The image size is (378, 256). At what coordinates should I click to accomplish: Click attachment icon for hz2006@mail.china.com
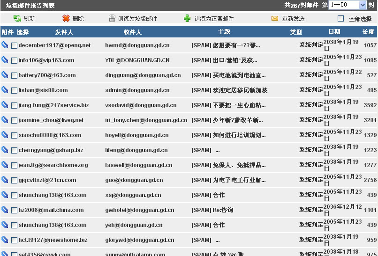5,210
